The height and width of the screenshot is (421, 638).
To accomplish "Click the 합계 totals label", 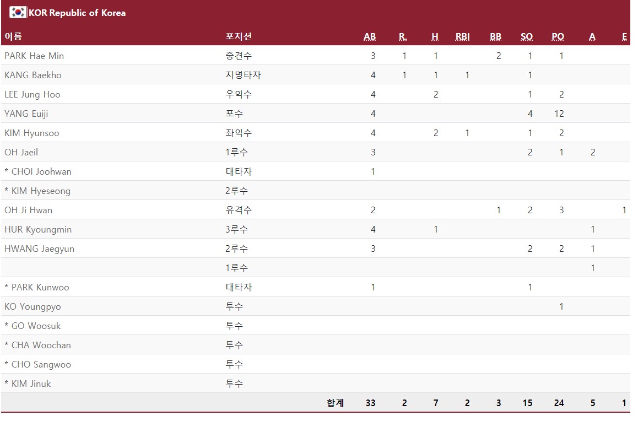I will point(336,403).
